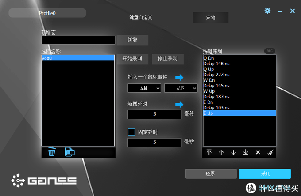
Task: Toggle the REC indicator
Action: [x=270, y=51]
